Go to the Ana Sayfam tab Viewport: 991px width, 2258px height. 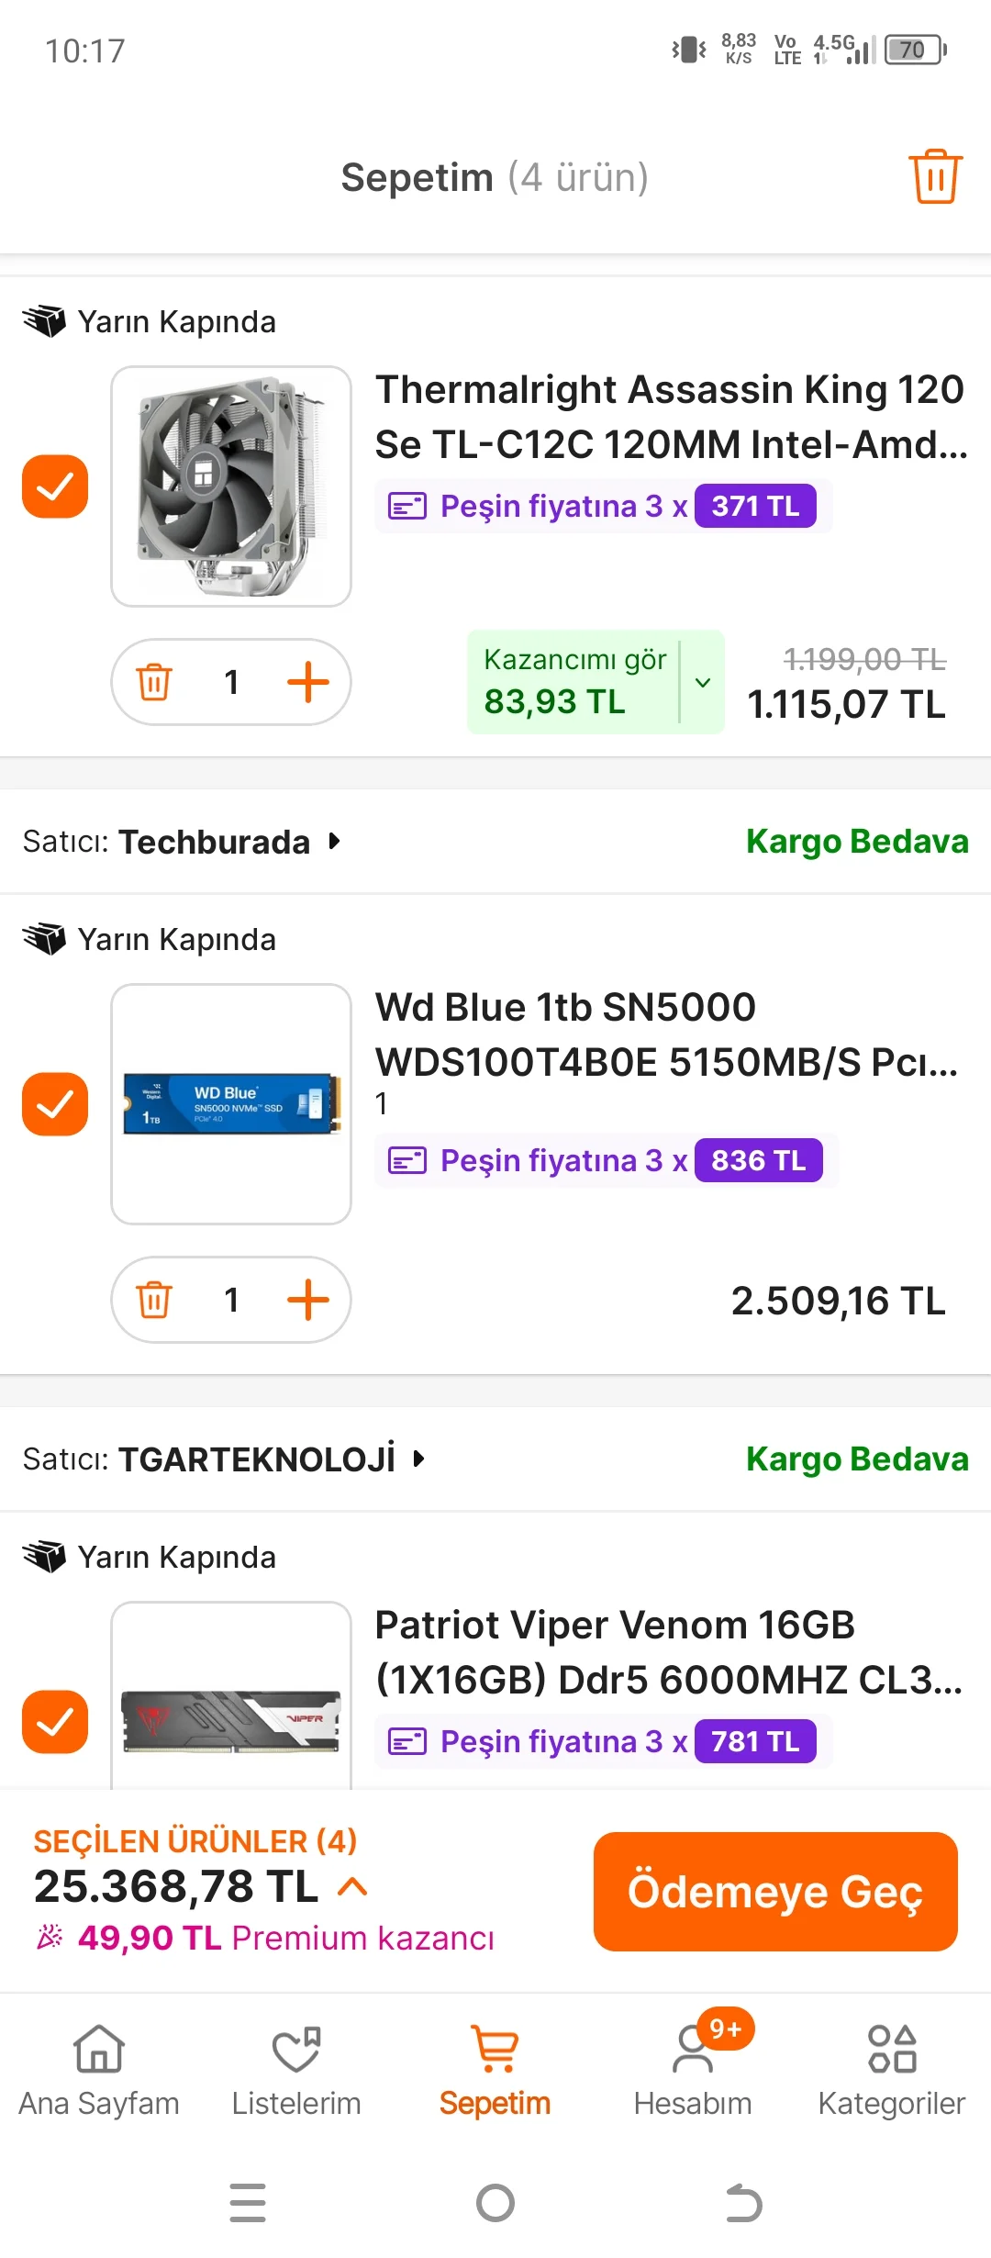pos(99,2065)
